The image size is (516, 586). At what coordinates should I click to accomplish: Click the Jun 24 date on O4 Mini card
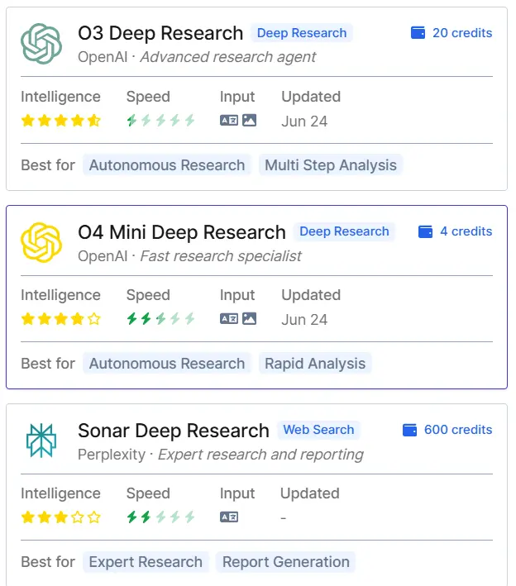tap(304, 320)
